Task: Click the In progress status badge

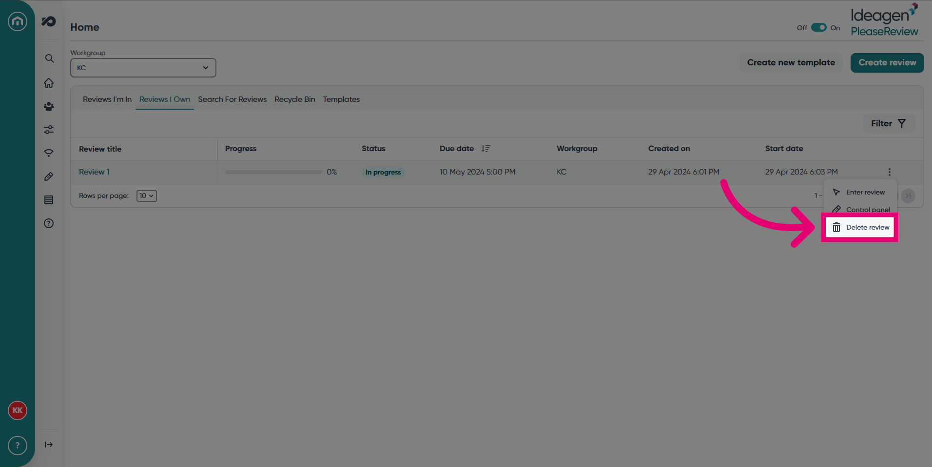Action: tap(383, 172)
